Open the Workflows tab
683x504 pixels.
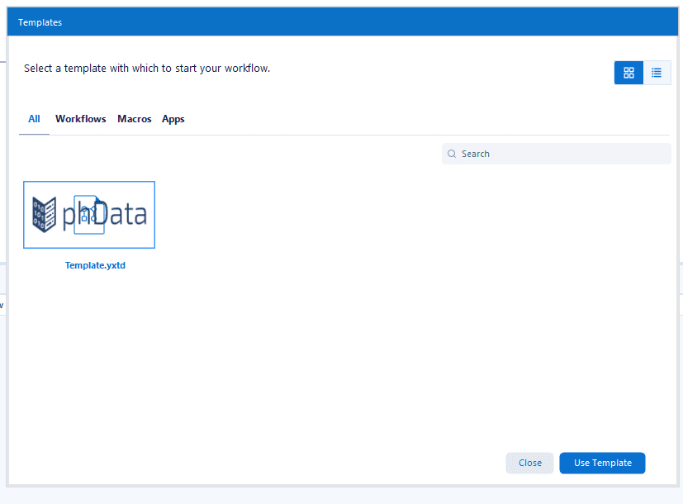pos(81,119)
